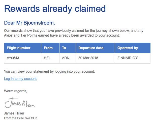Viewport: 154px width, 122px height.
Task: Click the 'Rewards already claimed' heading
Action: point(55,9)
